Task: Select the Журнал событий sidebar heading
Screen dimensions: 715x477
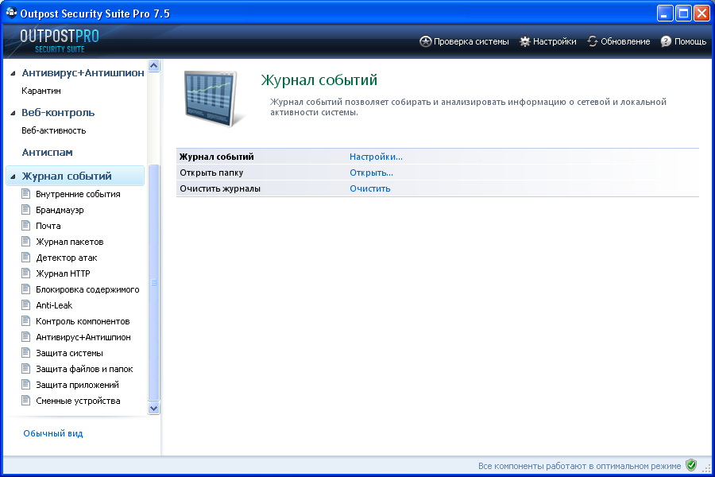Action: pos(67,176)
